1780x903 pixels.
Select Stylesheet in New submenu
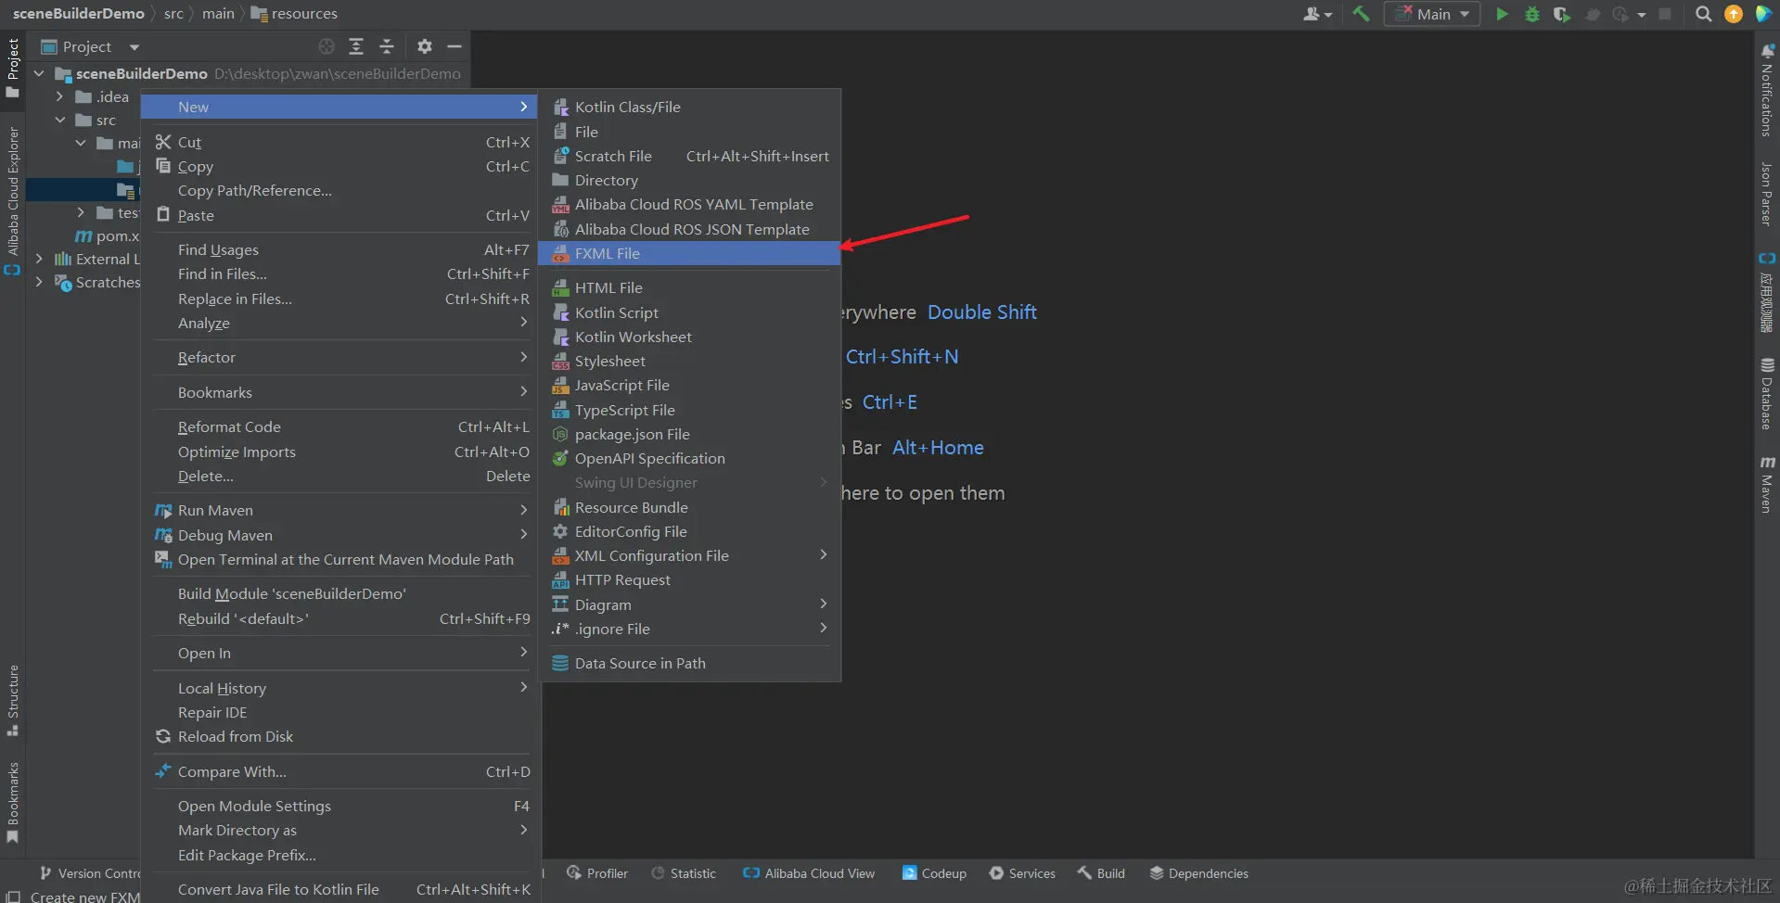pyautogui.click(x=689, y=361)
